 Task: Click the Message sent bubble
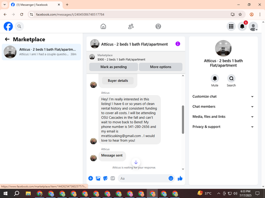pos(112,156)
